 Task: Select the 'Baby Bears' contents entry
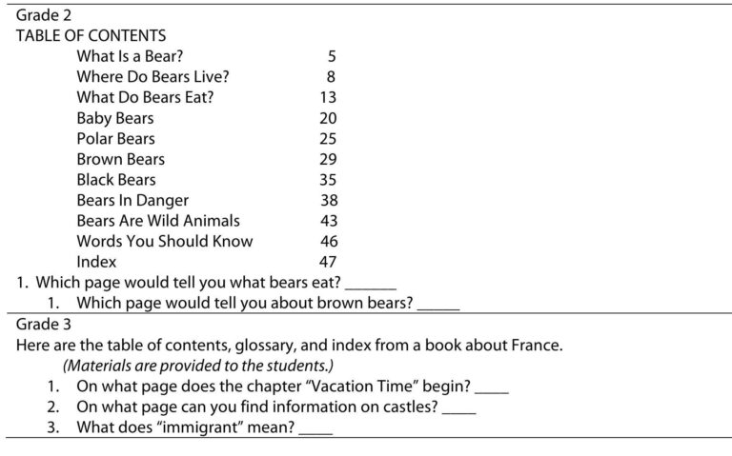114,118
